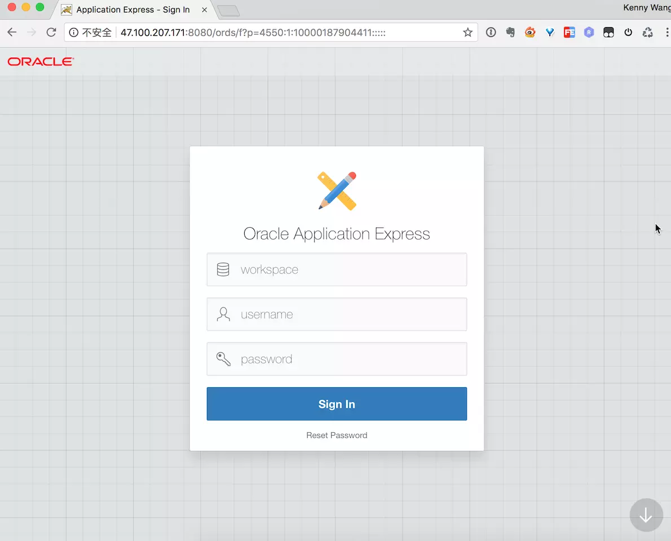Screen dimensions: 671x541
Task: Reload the page with refresh icon
Action: click(x=51, y=32)
